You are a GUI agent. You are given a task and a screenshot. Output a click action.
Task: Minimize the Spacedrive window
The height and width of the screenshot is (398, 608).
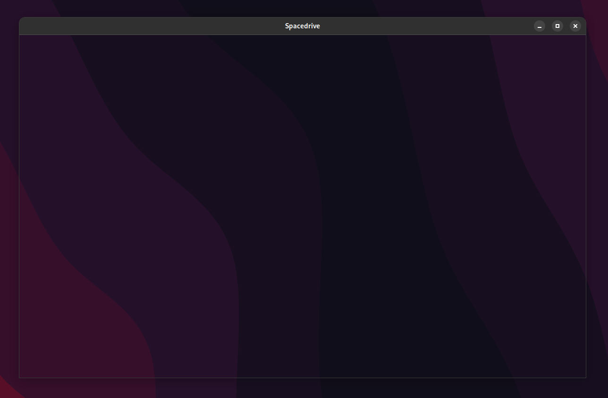(540, 26)
